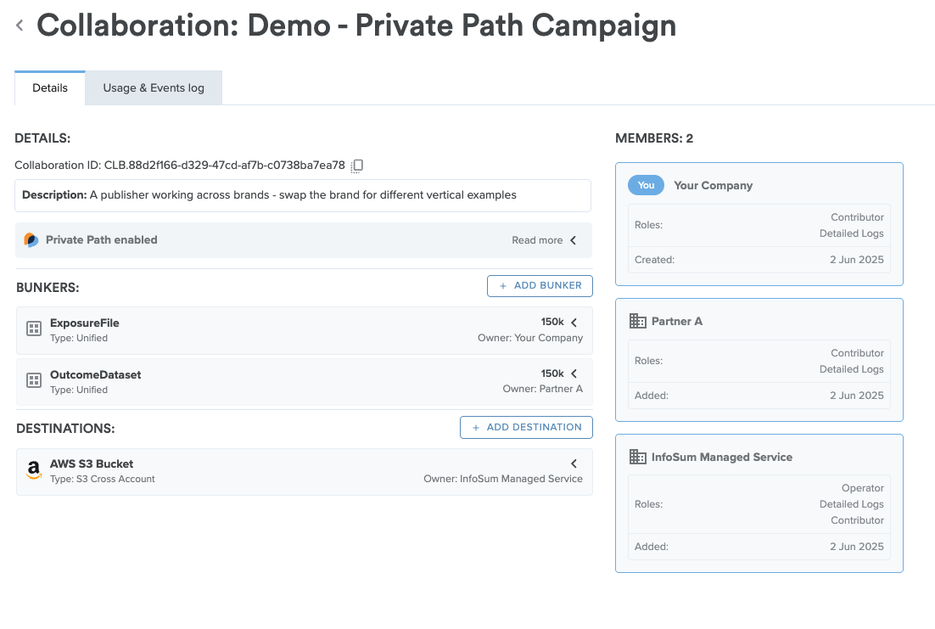Viewport: 935px width, 629px height.
Task: Click the OutcomeDataset bunker name
Action: click(x=95, y=375)
